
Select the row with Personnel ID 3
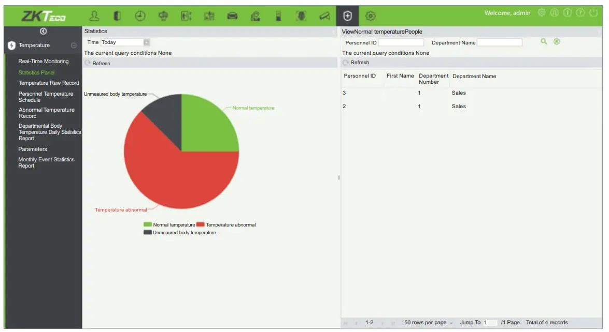[x=472, y=93]
